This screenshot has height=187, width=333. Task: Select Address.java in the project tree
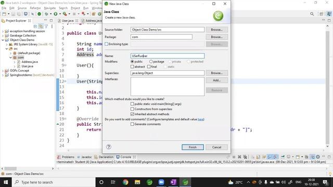point(30,62)
